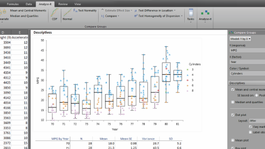This screenshot has height=149, width=265.
Task: Click red 5-cylinder legend marker
Action: click(x=187, y=80)
